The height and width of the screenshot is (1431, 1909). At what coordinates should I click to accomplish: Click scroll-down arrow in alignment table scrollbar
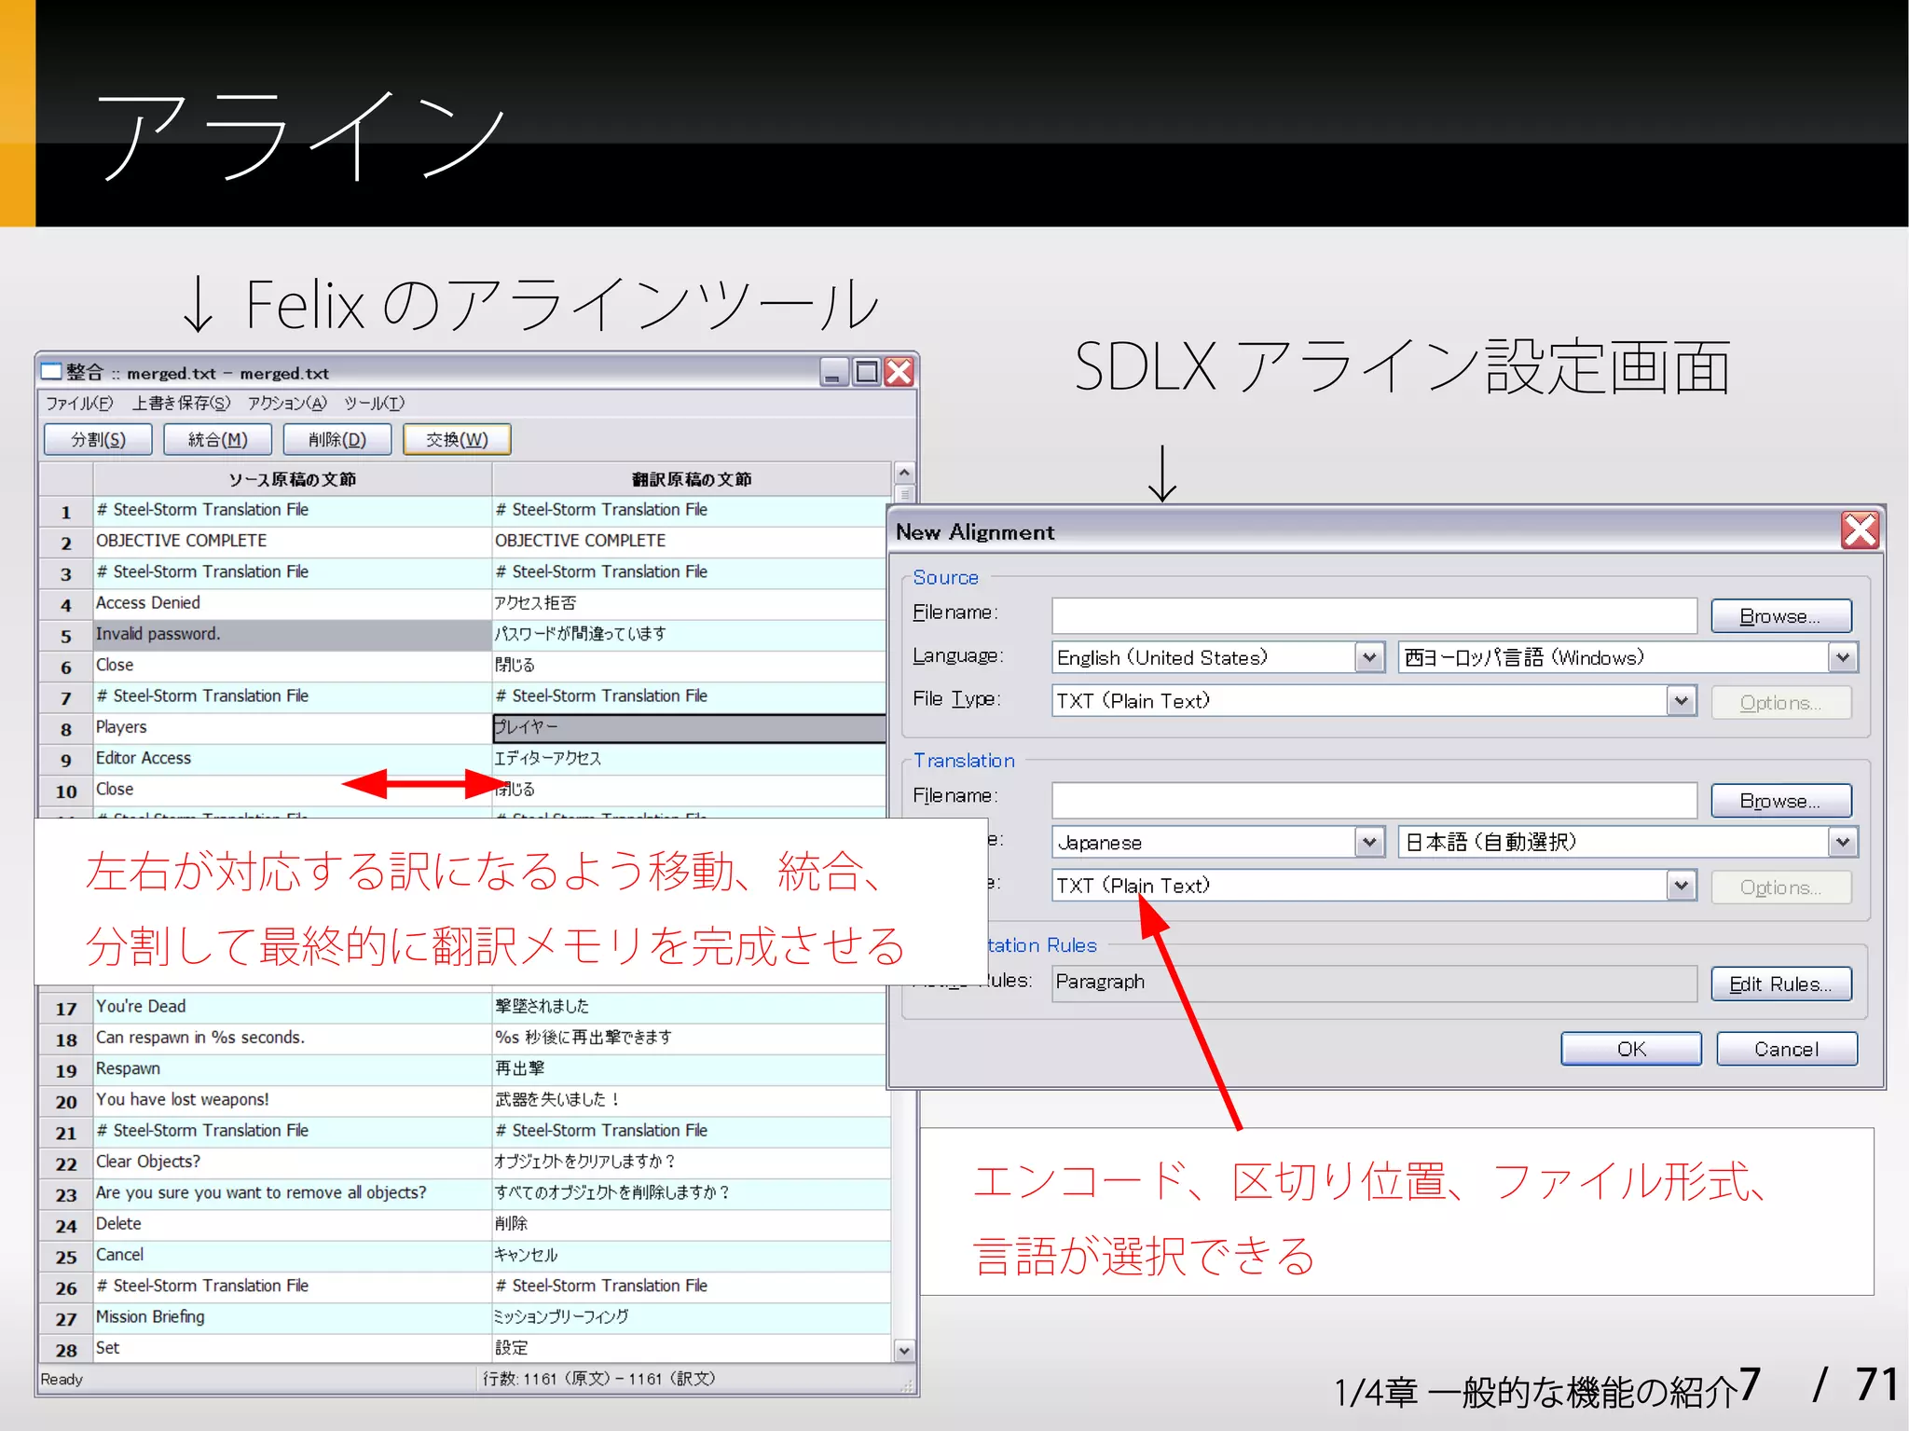pos(903,1350)
